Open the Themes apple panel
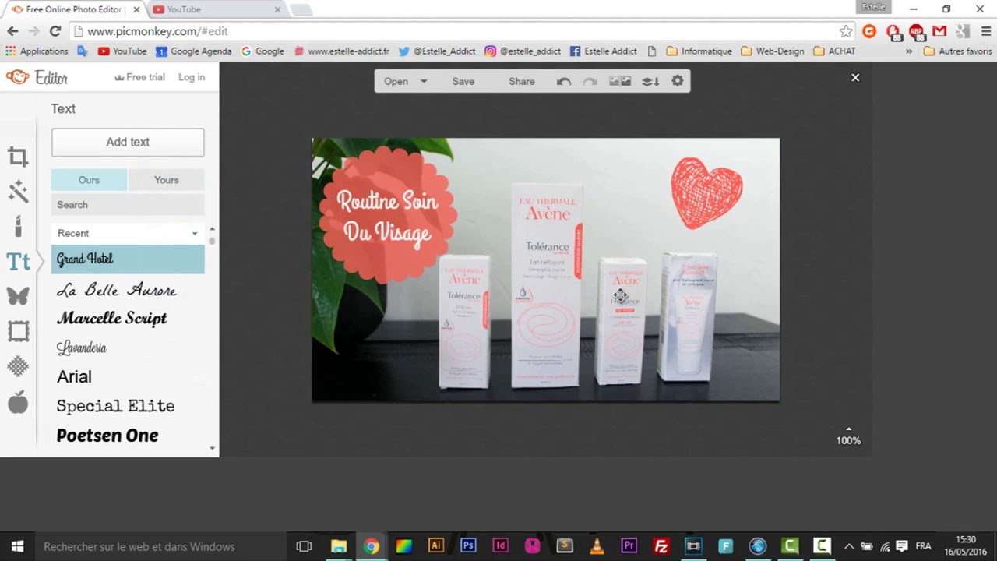 pyautogui.click(x=18, y=402)
